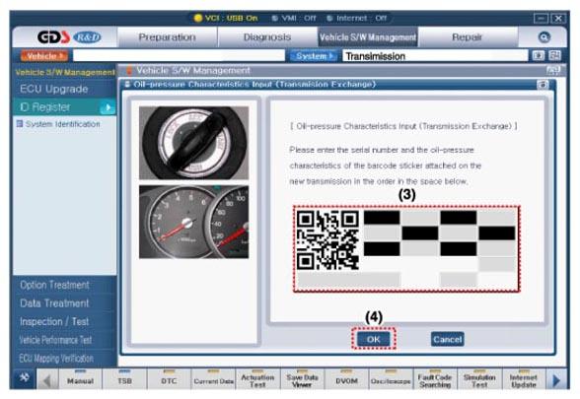Image resolution: width=580 pixels, height=399 pixels.
Task: Click the VCI USB On status indicator
Action: (226, 18)
